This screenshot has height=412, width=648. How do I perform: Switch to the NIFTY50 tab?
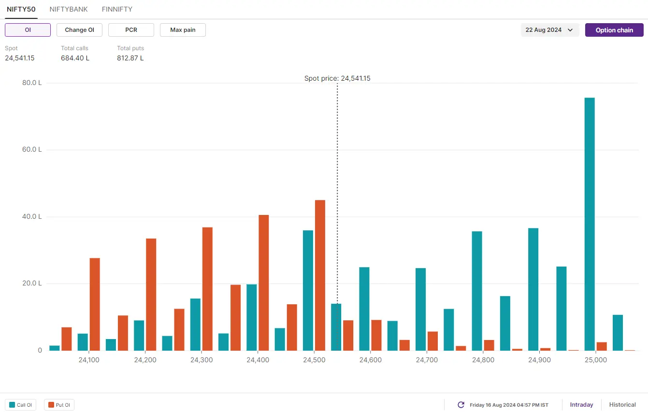pos(21,9)
